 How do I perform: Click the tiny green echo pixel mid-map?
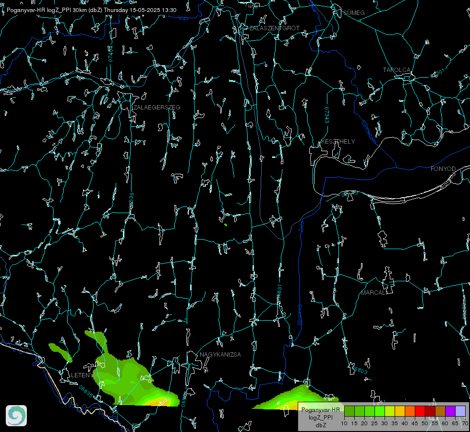[x=226, y=225]
